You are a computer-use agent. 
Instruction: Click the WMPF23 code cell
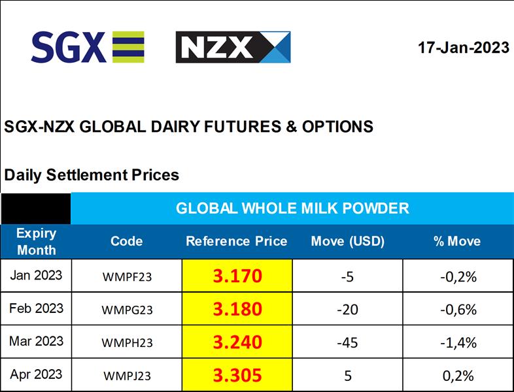point(127,276)
